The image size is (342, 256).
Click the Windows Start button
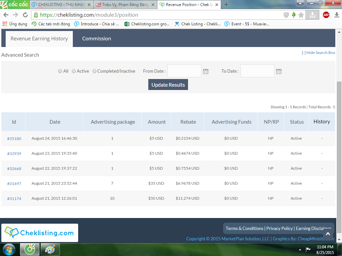(x=9, y=249)
